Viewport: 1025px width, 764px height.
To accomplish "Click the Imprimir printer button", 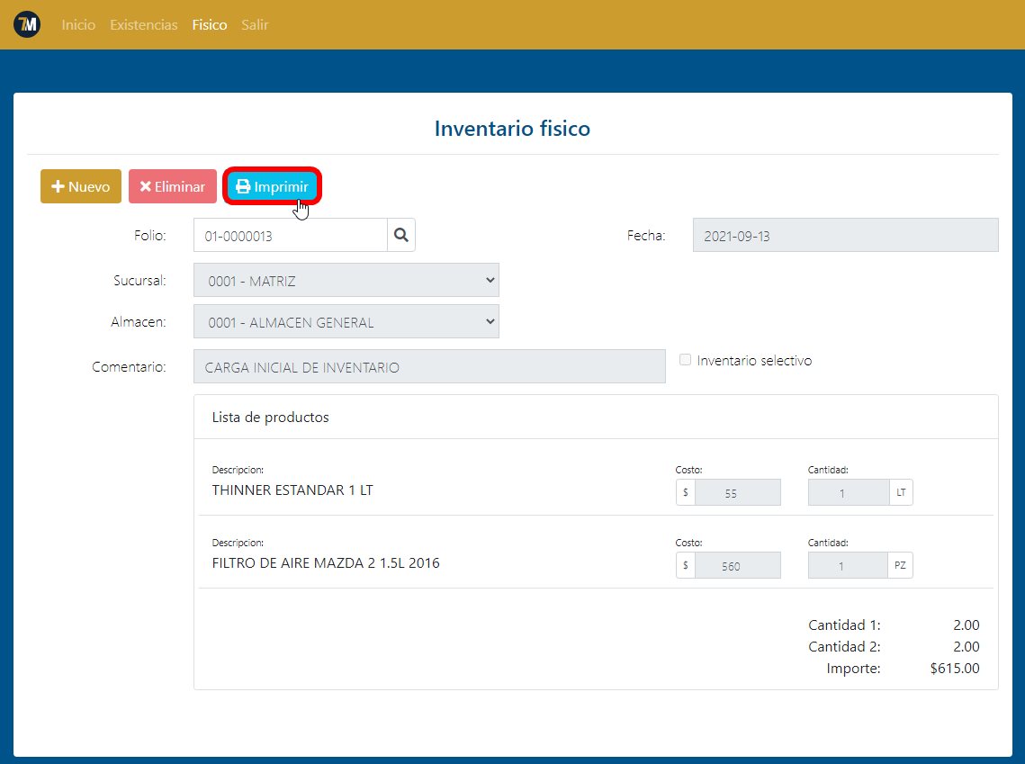I will tap(272, 187).
